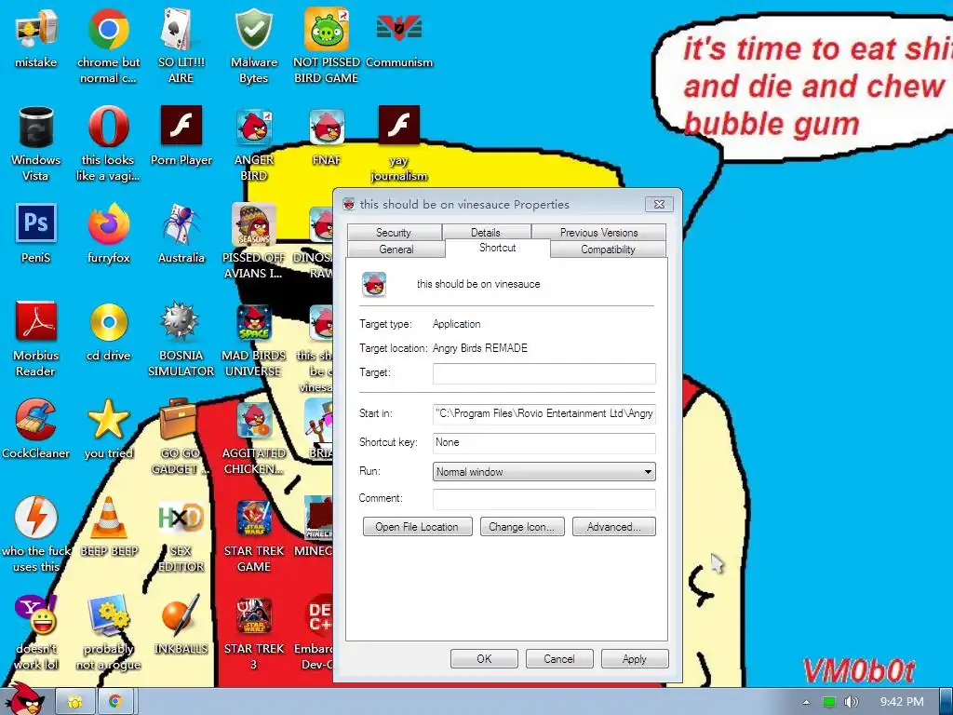Screen dimensions: 953x715
Task: Expand the Run "Normal window" dropdown
Action: point(544,472)
